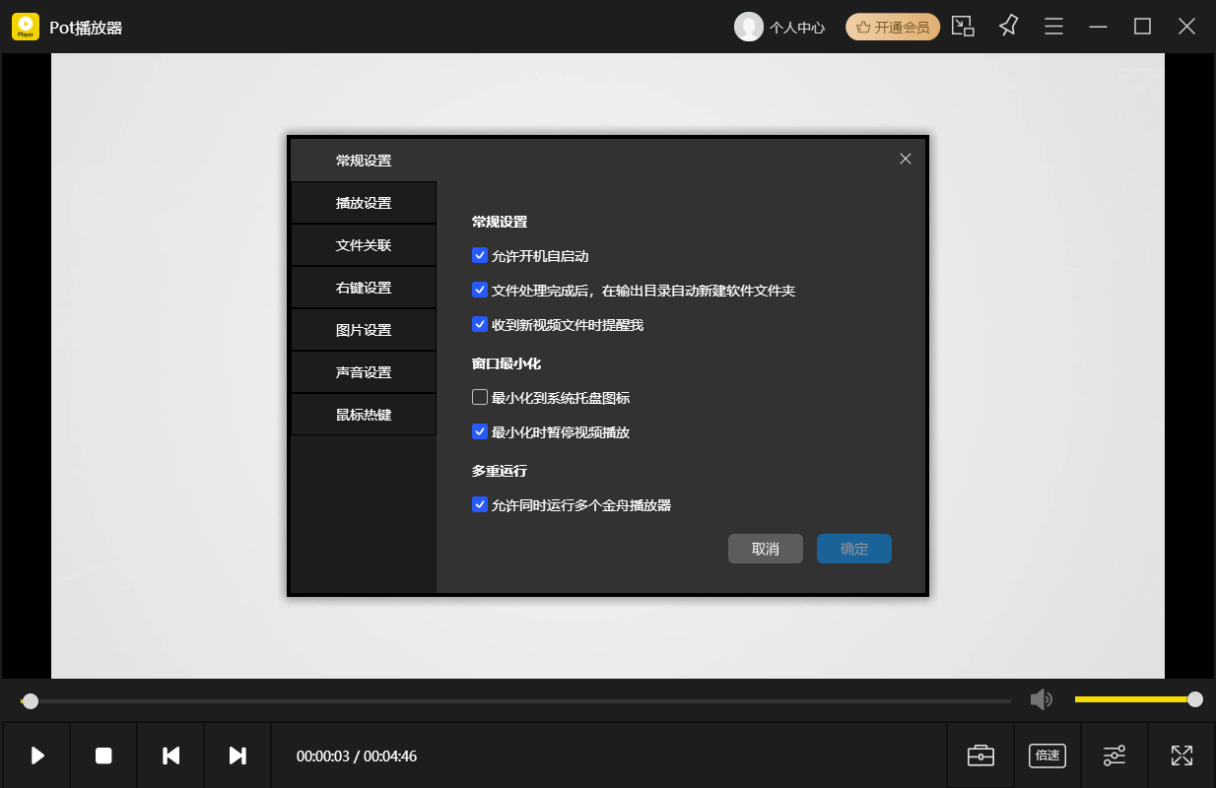
Task: Confirm settings with 确定 button
Action: 853,549
